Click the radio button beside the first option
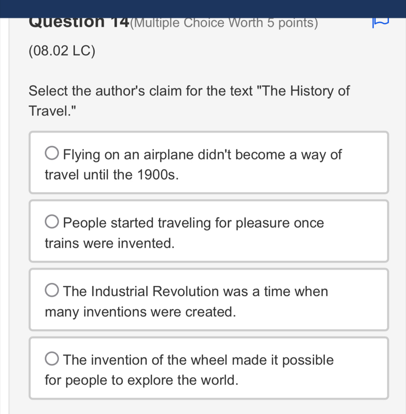This screenshot has height=414, width=406. (x=52, y=153)
